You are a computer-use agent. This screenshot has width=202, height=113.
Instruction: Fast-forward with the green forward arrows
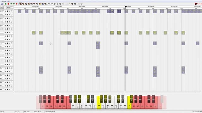click(x=14, y=4)
